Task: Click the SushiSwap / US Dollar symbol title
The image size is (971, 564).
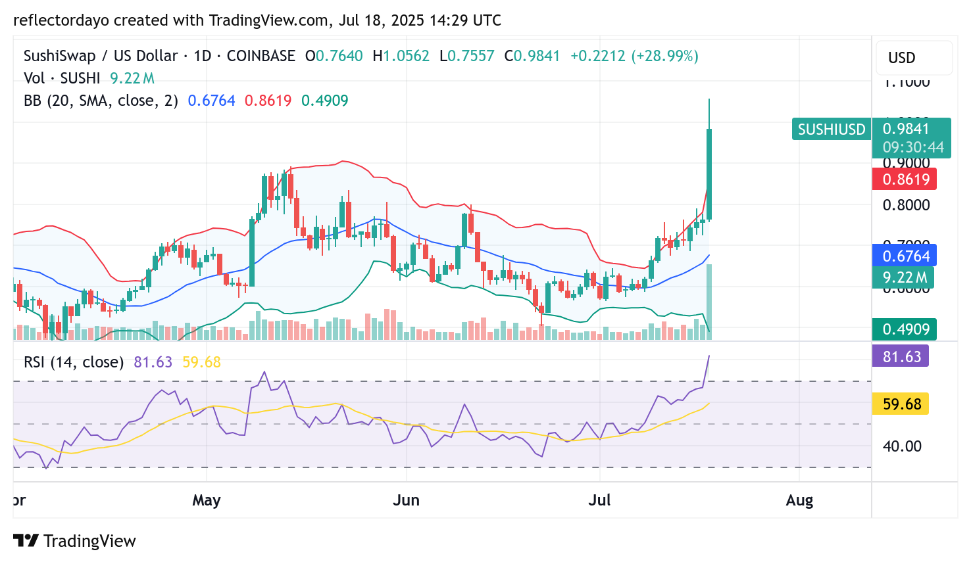Action: coord(101,56)
